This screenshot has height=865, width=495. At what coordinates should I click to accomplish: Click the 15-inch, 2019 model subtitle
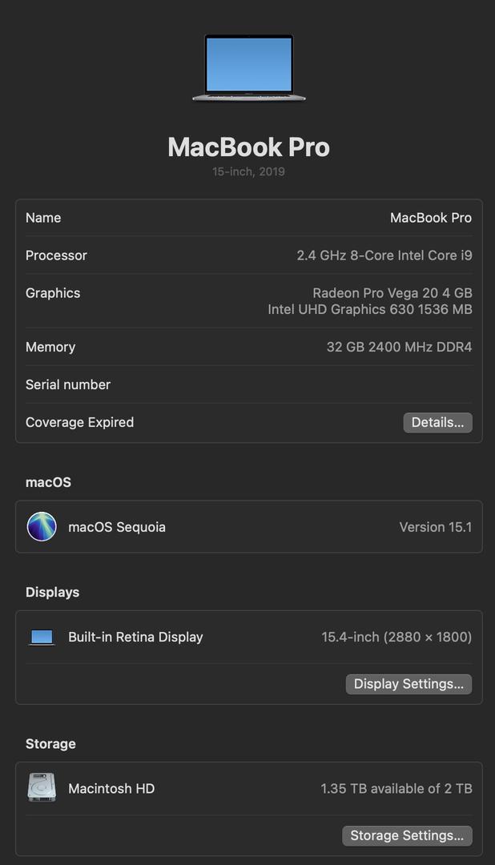point(249,171)
